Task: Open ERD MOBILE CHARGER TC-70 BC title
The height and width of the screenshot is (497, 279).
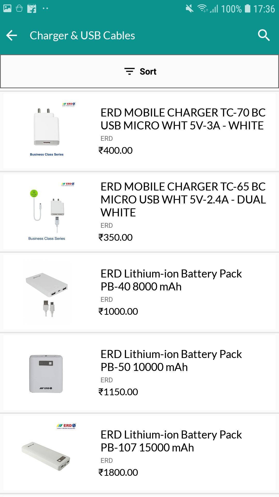Action: 183,119
